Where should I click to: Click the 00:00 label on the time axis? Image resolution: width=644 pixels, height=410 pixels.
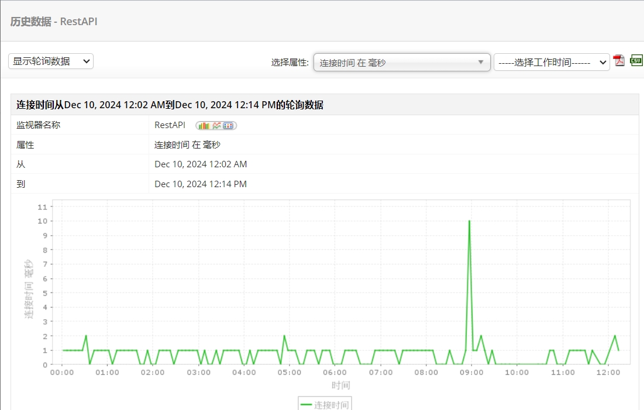[x=62, y=372]
